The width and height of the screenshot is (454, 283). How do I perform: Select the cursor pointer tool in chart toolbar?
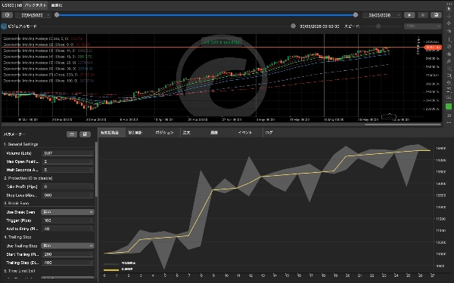click(449, 8)
